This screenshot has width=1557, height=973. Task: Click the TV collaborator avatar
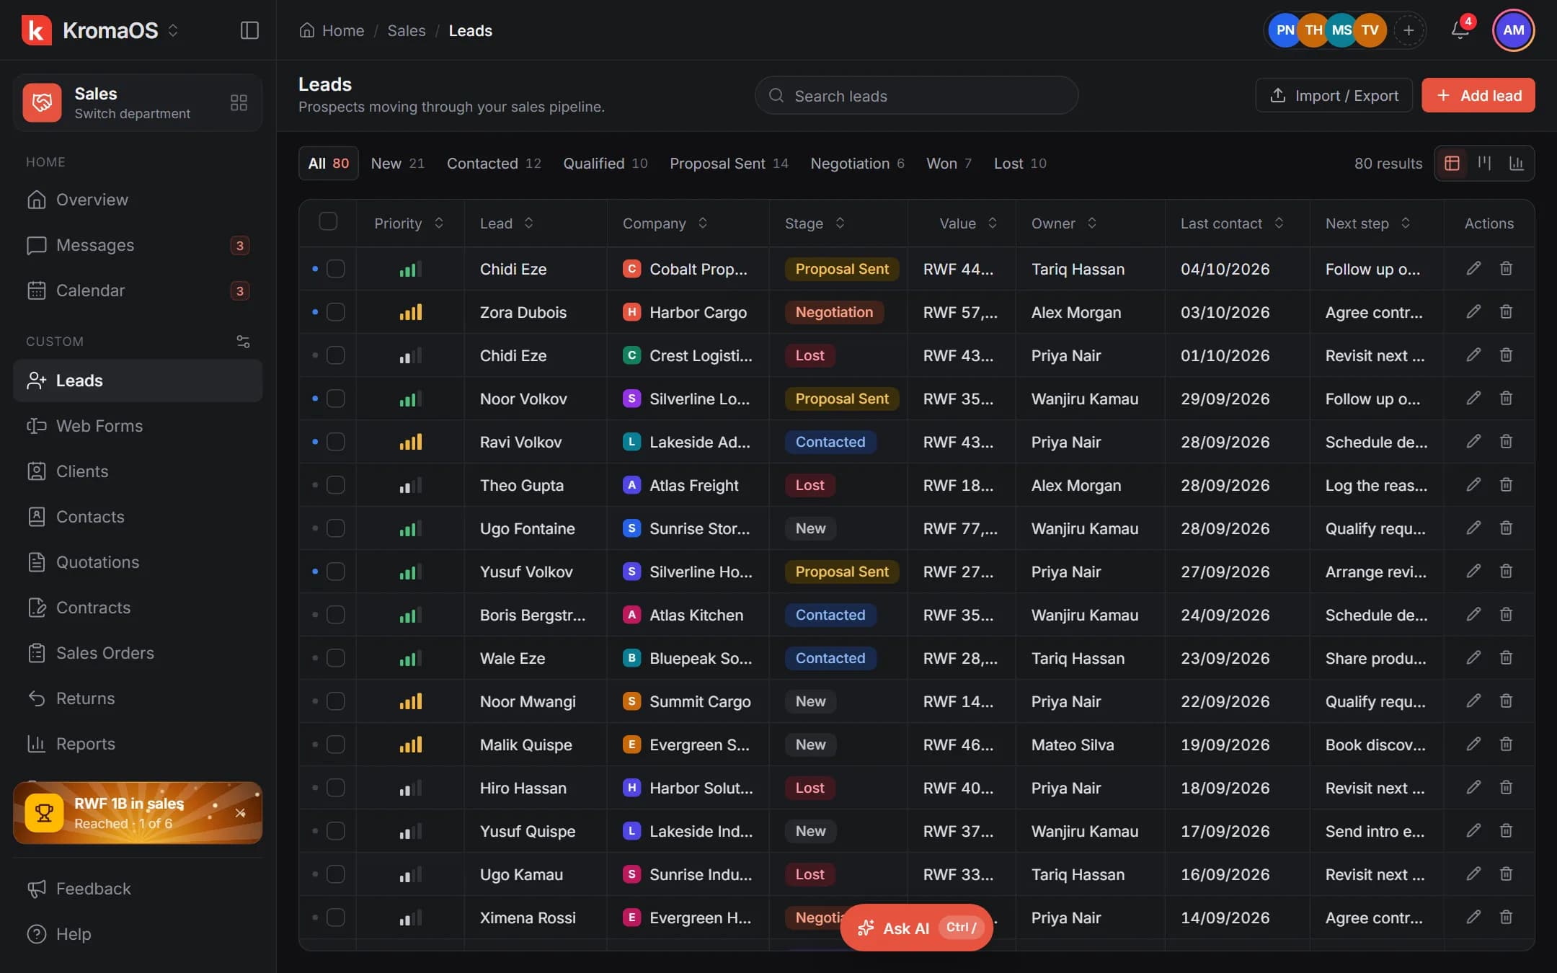click(1370, 30)
